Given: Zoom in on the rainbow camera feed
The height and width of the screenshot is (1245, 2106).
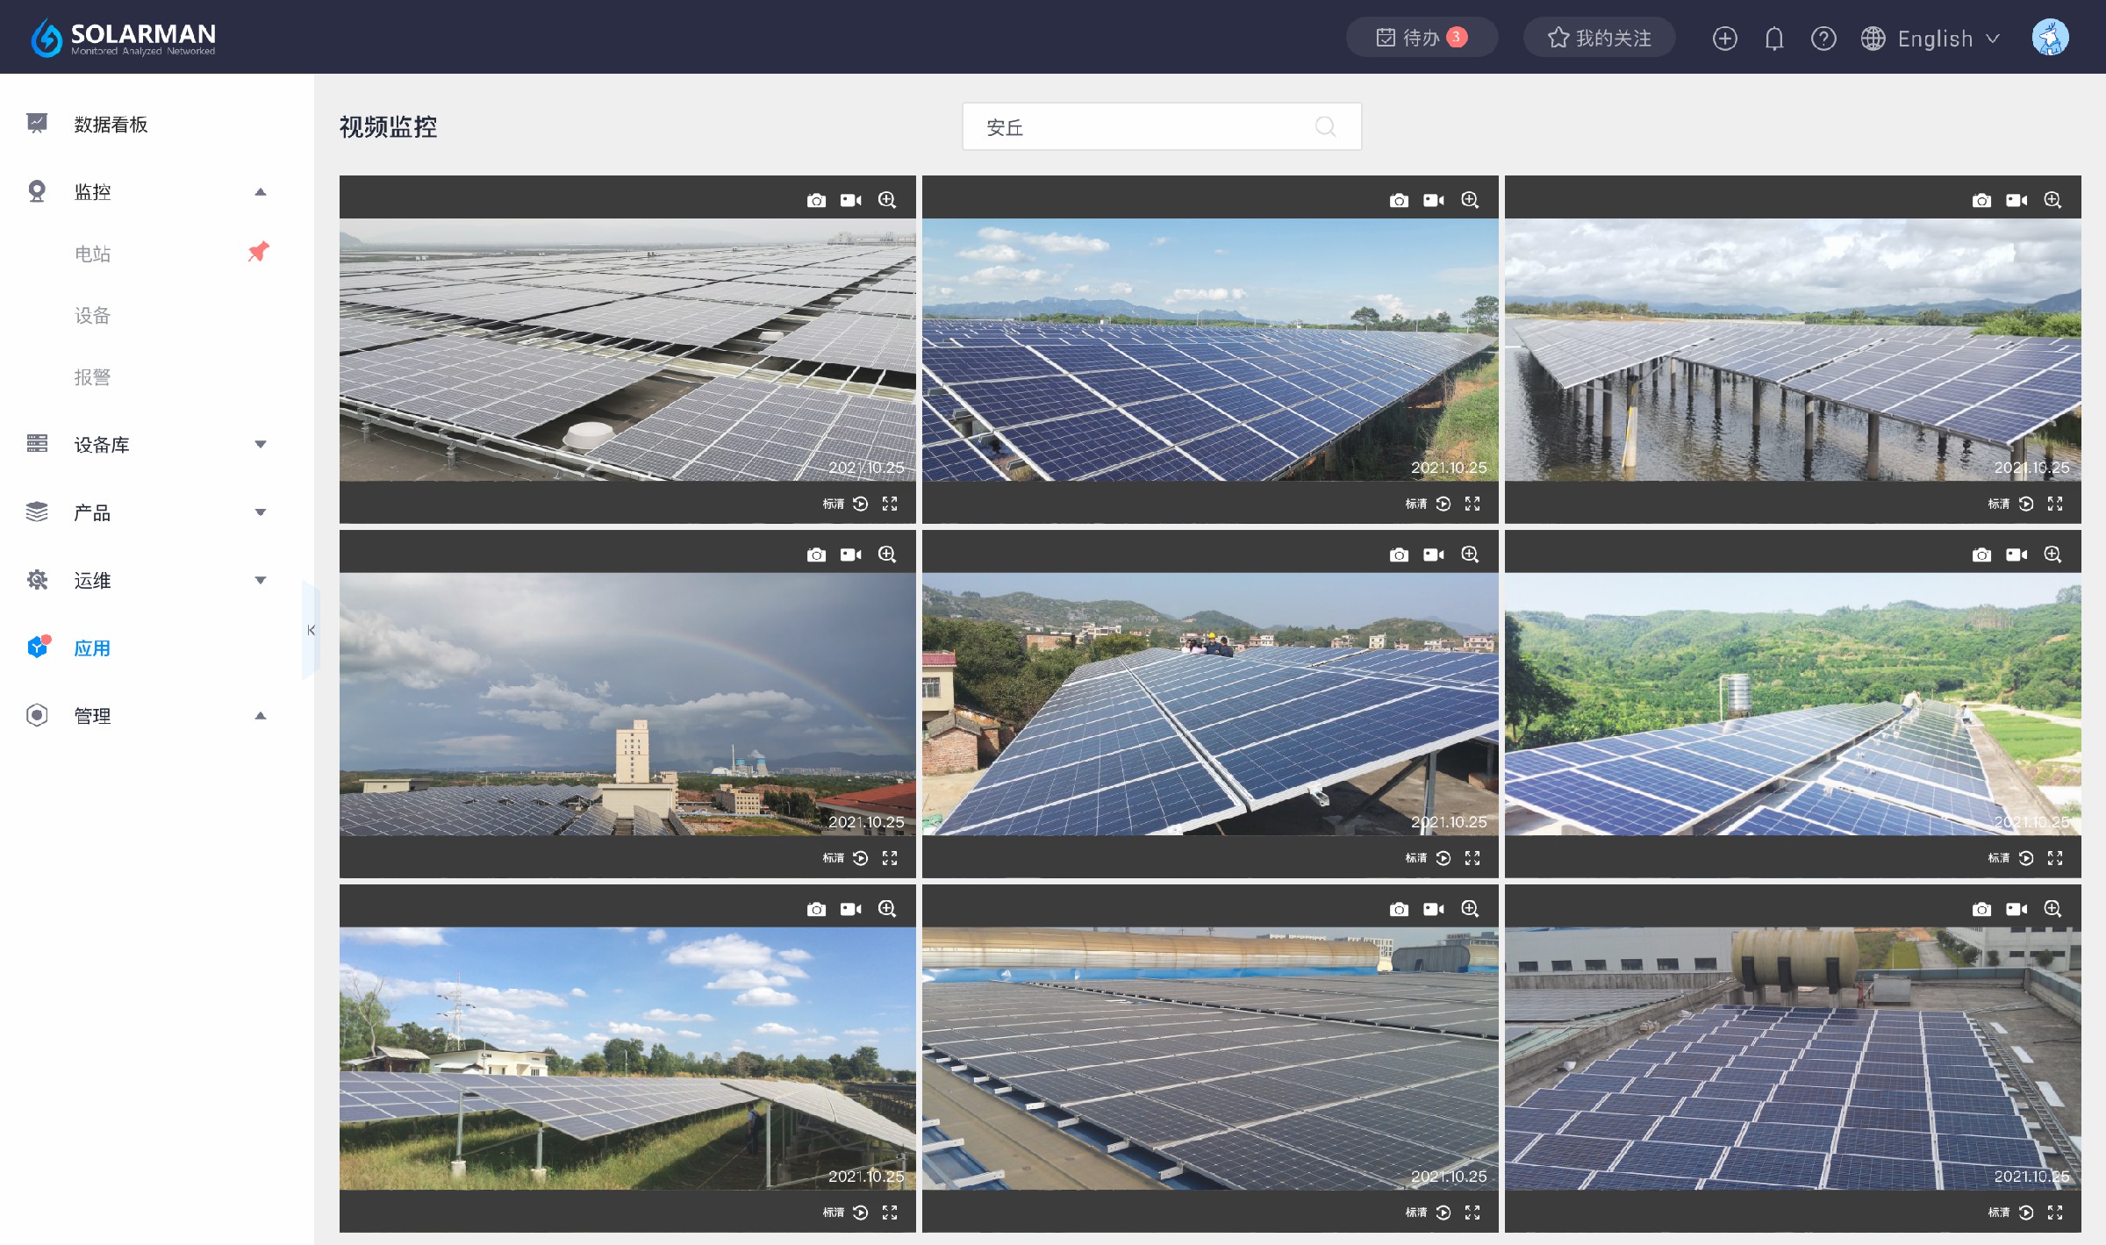Looking at the screenshot, I should 887,555.
